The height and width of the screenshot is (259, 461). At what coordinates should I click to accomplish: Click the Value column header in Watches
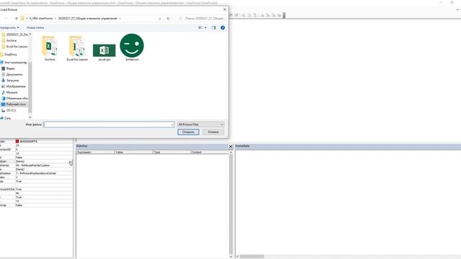[x=133, y=152]
